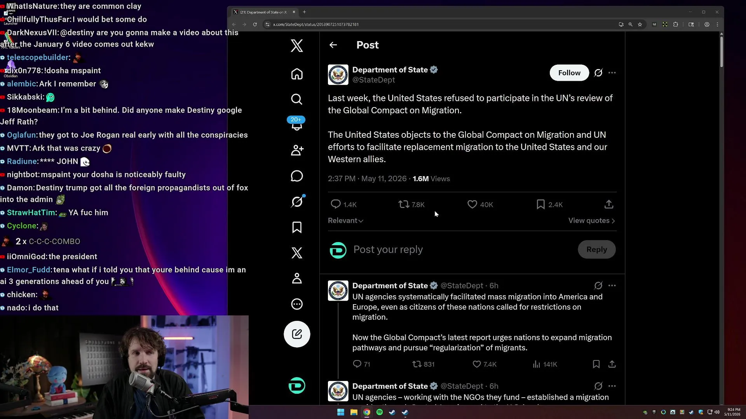Open the Follow people icon in sidebar

pos(297,150)
